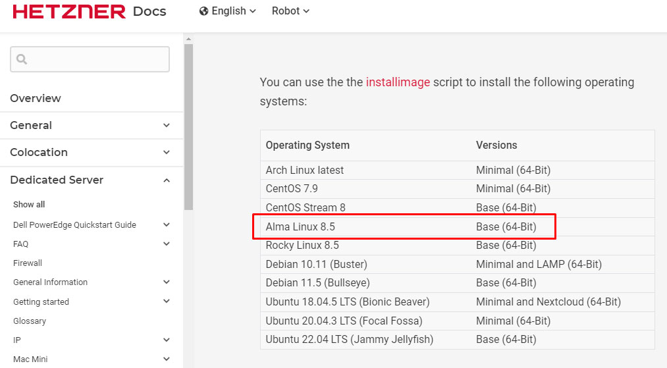This screenshot has height=368, width=667.
Task: Expand the Getting started chevron
Action: tap(167, 302)
